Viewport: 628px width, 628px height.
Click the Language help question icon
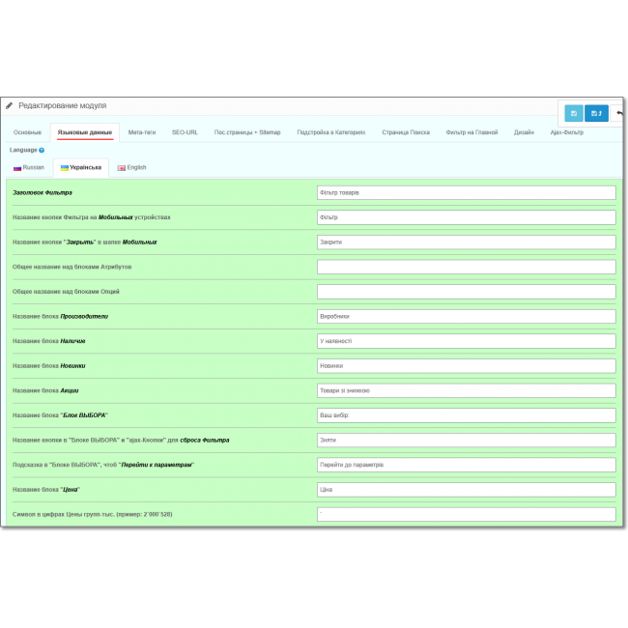(x=42, y=150)
